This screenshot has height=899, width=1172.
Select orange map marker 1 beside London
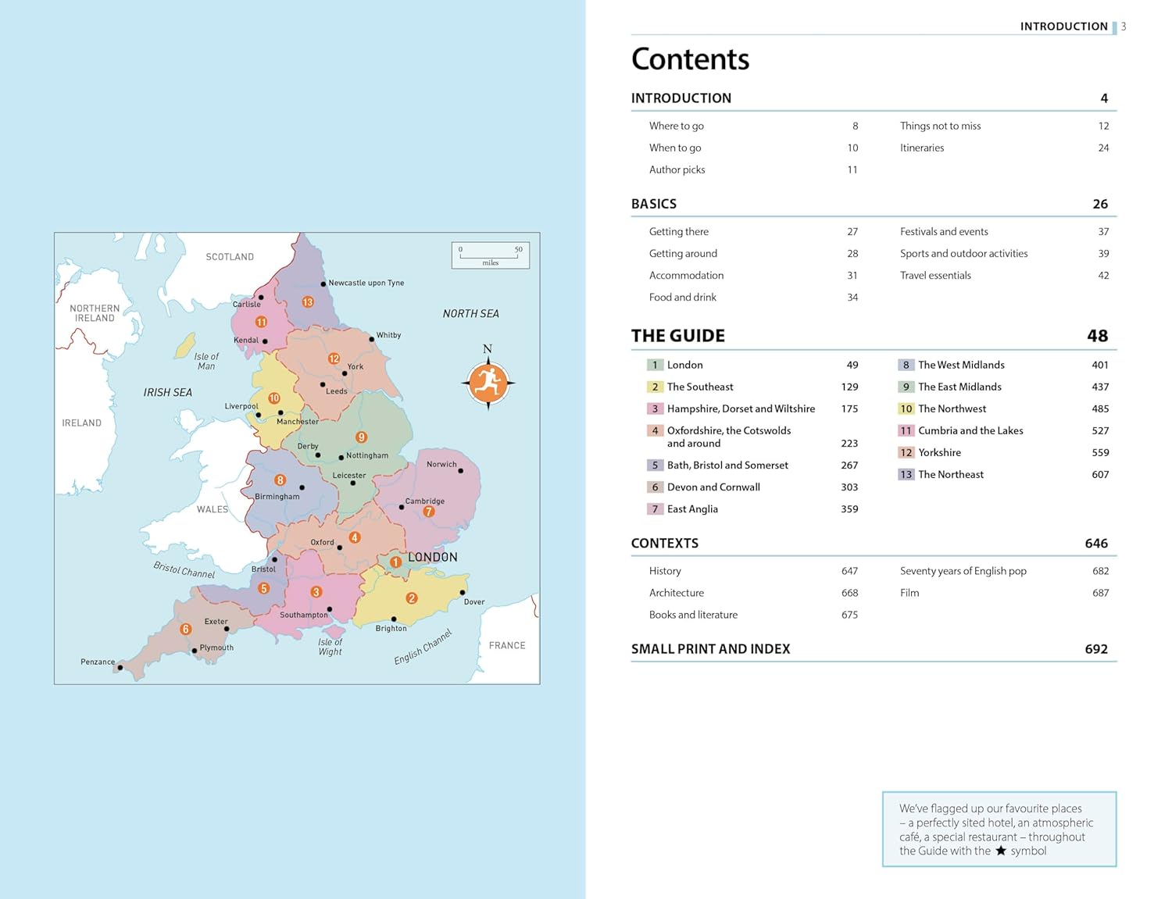(x=395, y=562)
